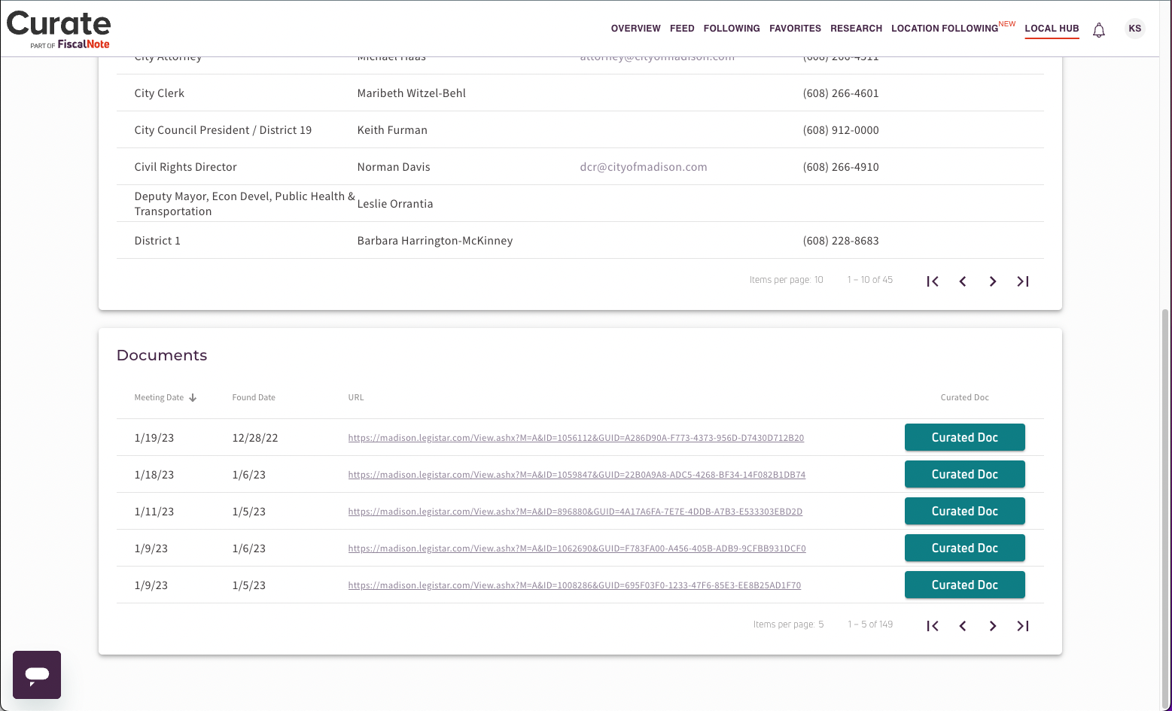
Task: Go to first page of Documents table
Action: click(x=933, y=626)
